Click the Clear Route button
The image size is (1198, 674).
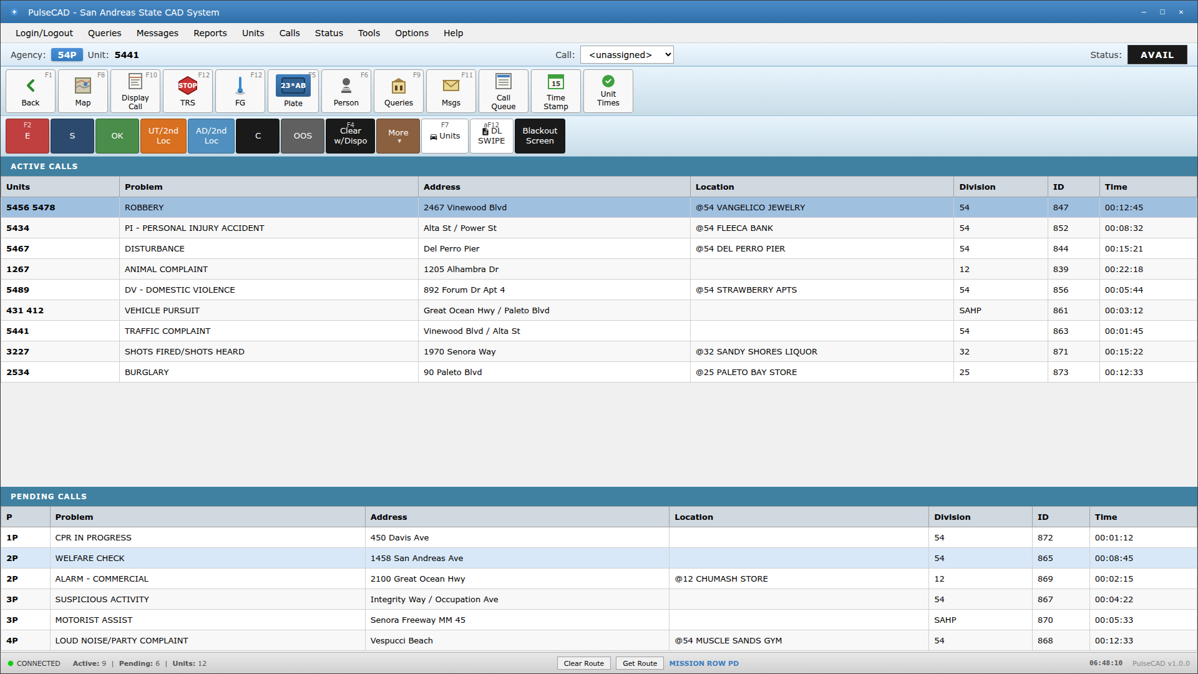point(583,663)
